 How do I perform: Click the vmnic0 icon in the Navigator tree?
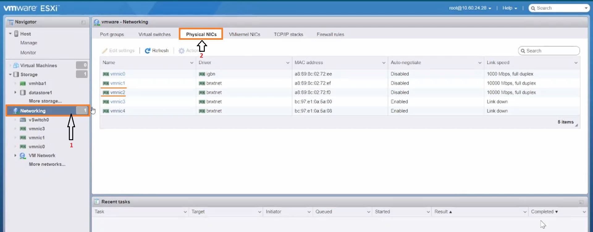click(x=23, y=147)
